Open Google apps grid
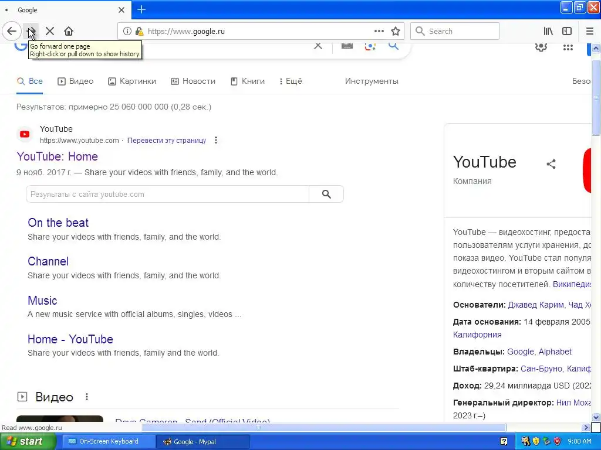The width and height of the screenshot is (601, 450). 568,47
